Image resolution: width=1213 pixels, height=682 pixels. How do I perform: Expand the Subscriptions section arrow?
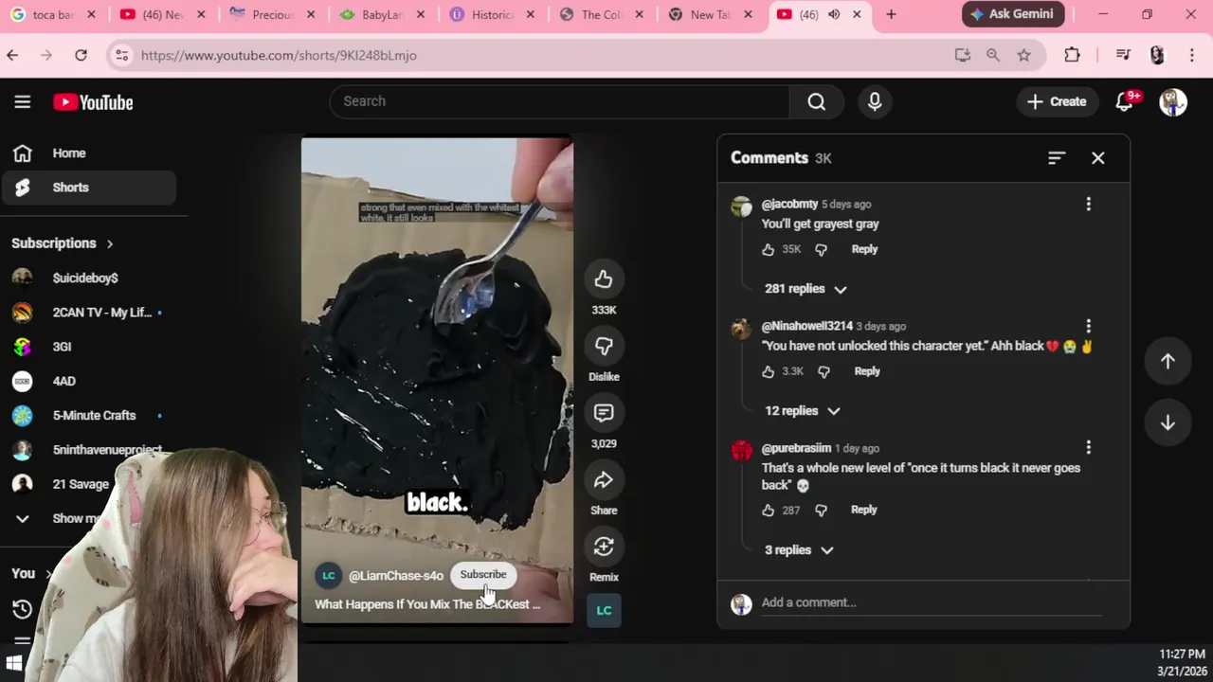110,243
